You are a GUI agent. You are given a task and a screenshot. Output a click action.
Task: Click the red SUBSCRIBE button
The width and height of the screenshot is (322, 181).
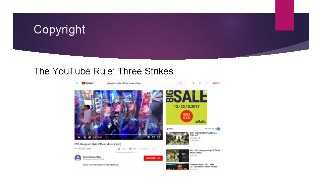coord(153,158)
